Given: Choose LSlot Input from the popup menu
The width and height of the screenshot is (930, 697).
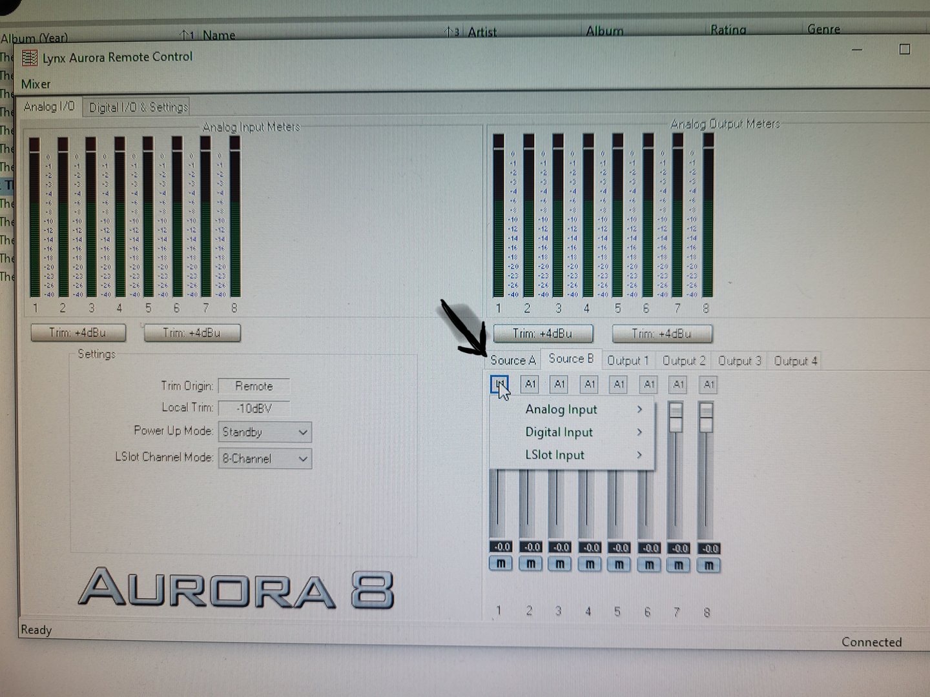Looking at the screenshot, I should (x=573, y=454).
